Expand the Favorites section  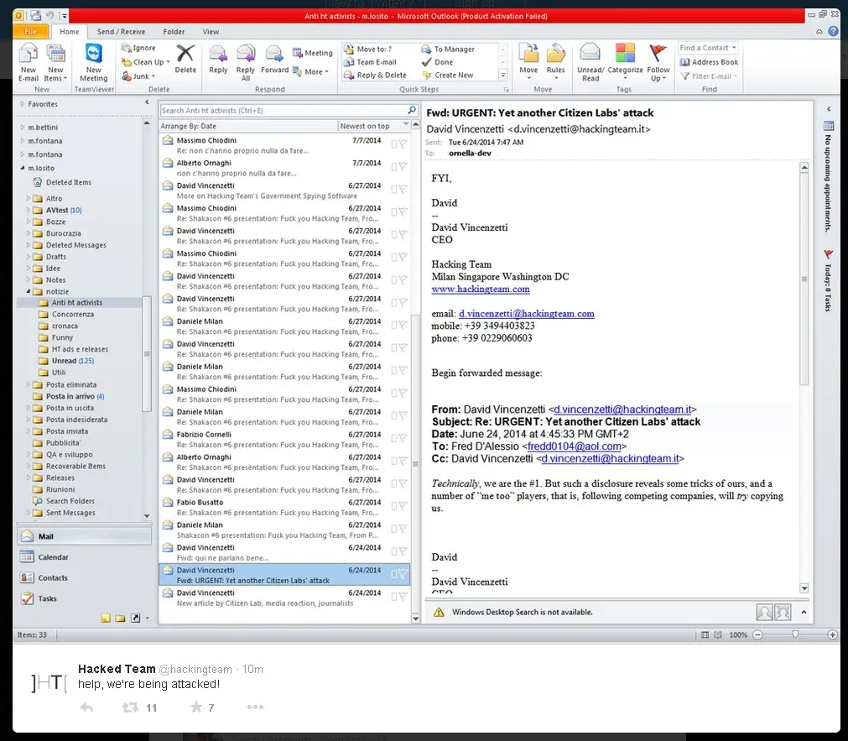pos(22,103)
